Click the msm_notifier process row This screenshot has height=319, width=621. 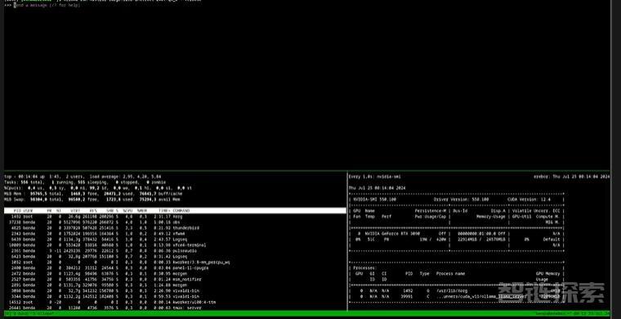point(175,280)
